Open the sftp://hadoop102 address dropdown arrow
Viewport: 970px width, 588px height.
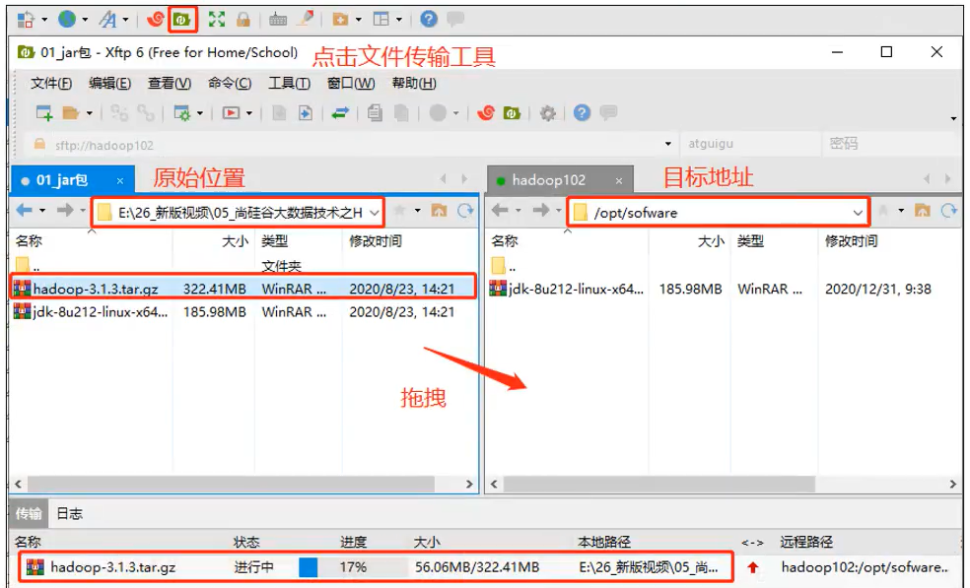668,144
